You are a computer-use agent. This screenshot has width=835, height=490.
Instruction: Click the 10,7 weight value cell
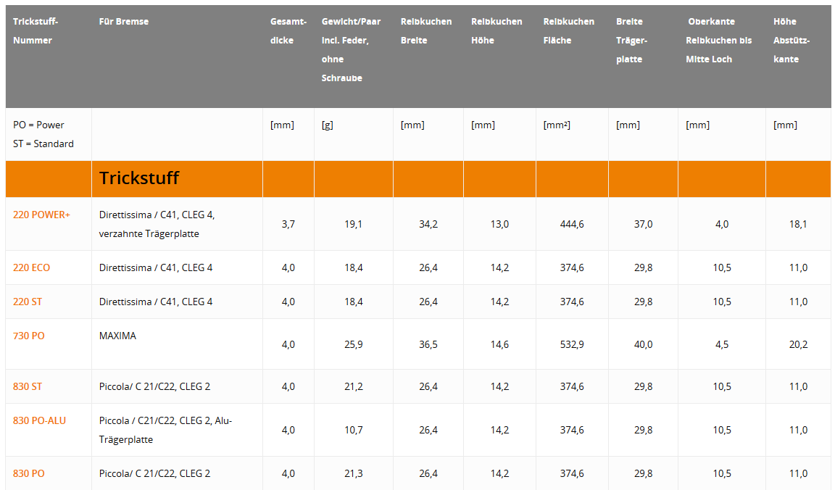click(x=354, y=430)
